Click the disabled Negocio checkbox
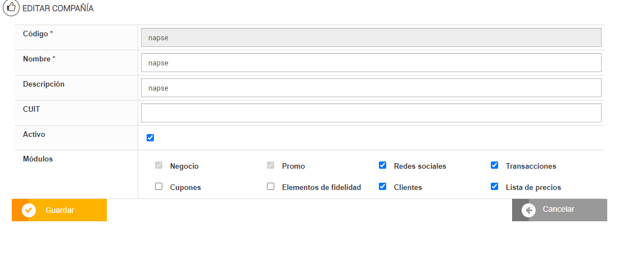This screenshot has height=257, width=619. pyautogui.click(x=158, y=165)
